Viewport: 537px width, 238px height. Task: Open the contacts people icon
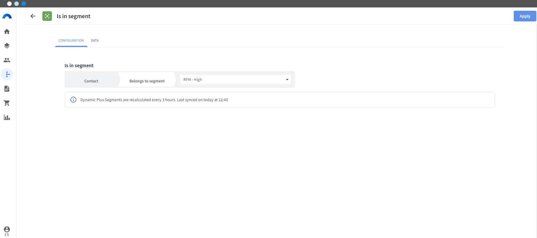pyautogui.click(x=7, y=60)
